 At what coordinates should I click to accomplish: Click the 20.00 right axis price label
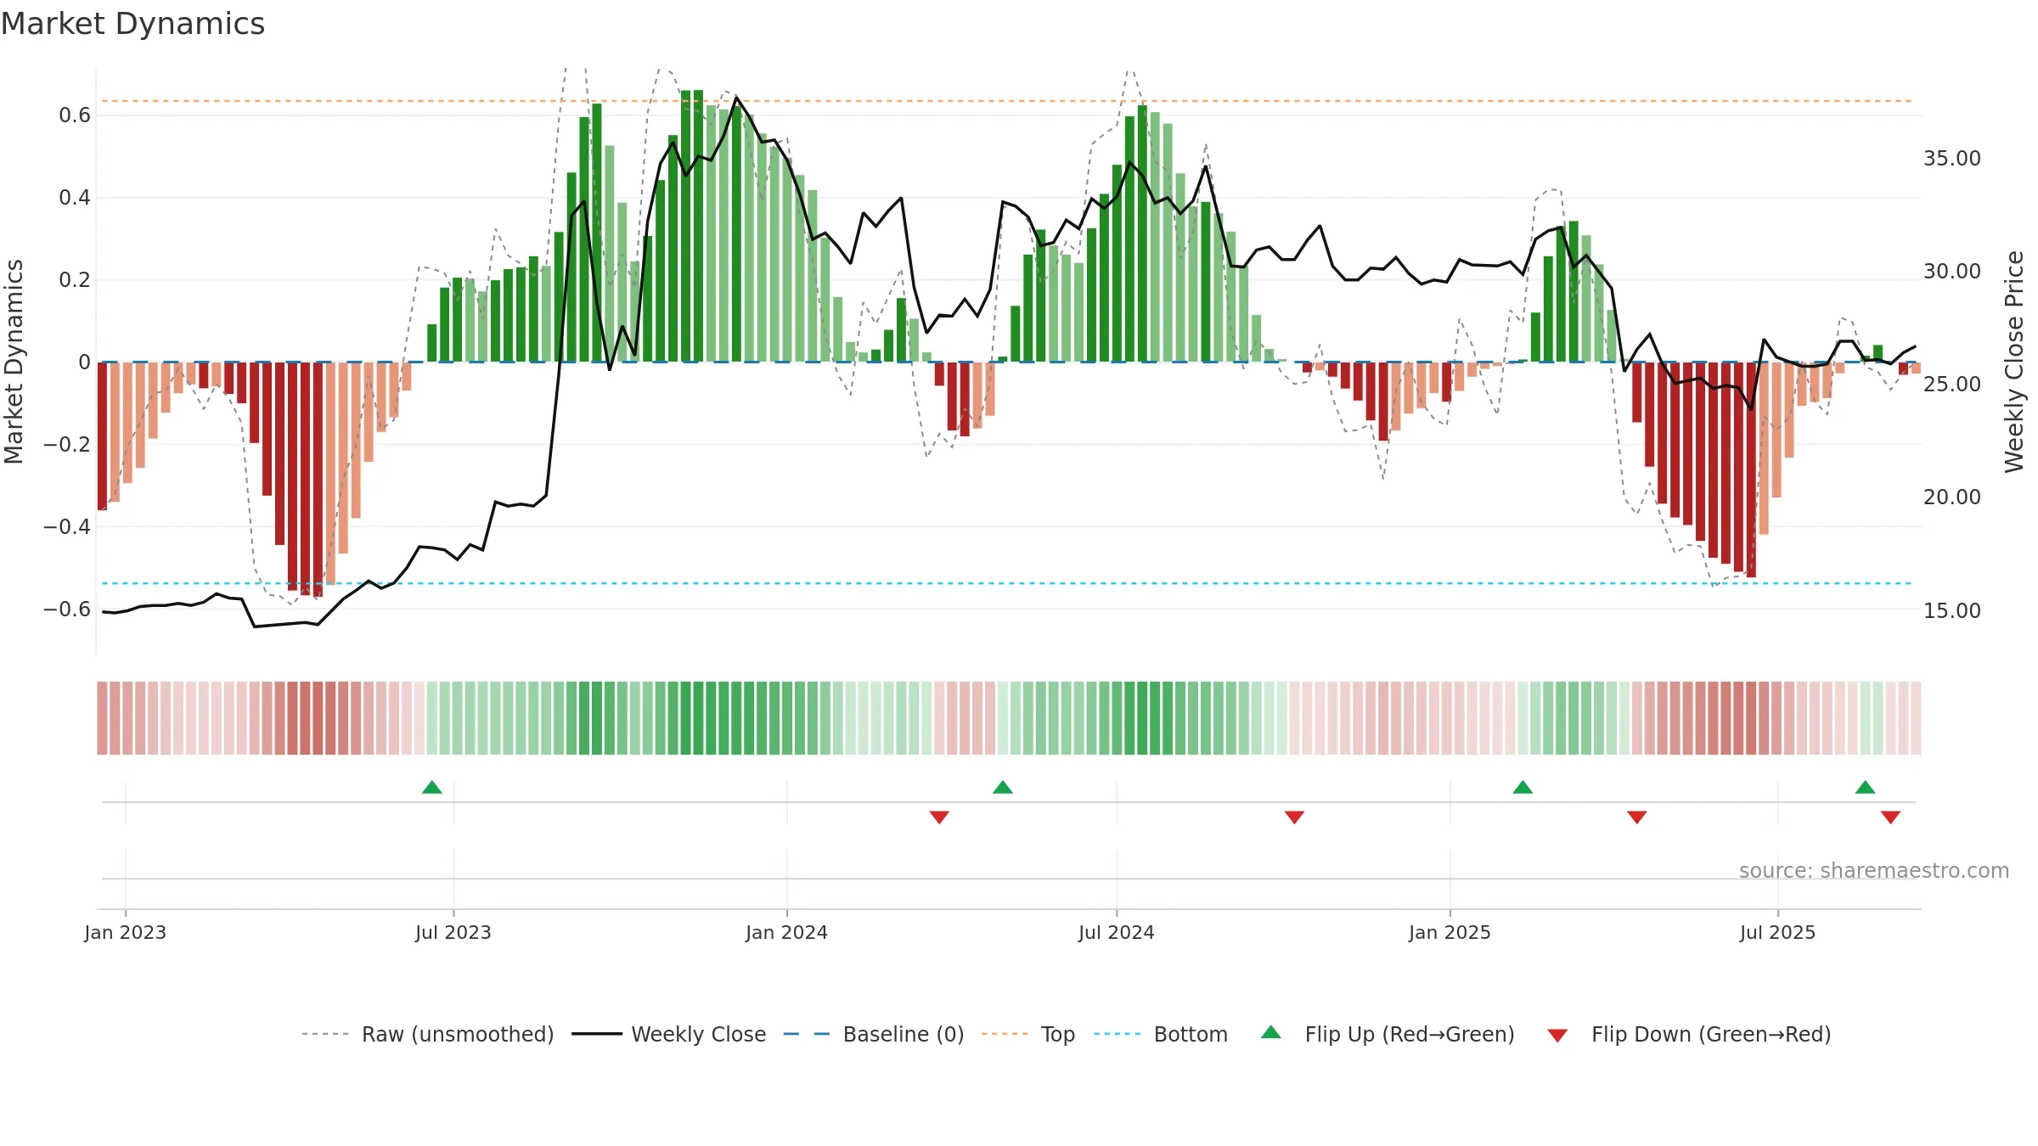1952,497
